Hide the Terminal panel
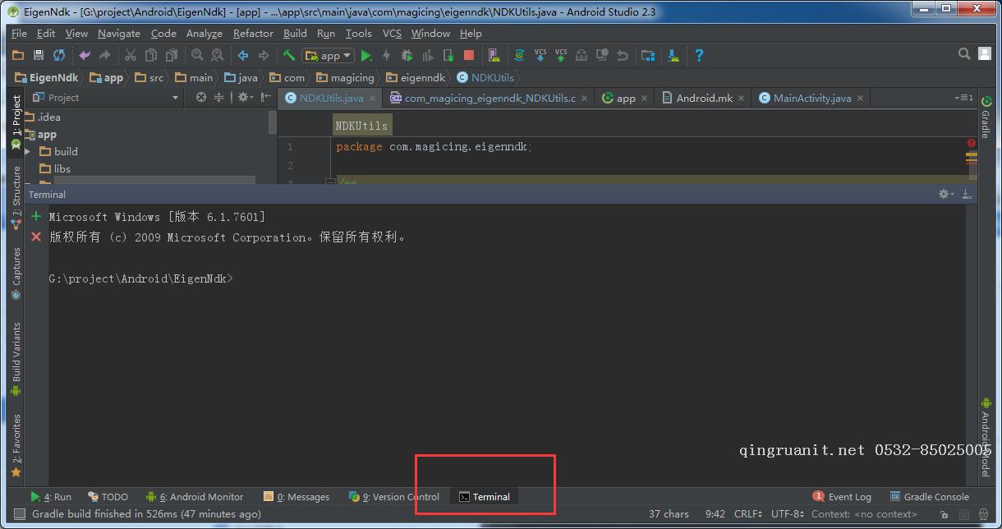The width and height of the screenshot is (1002, 529). (967, 194)
